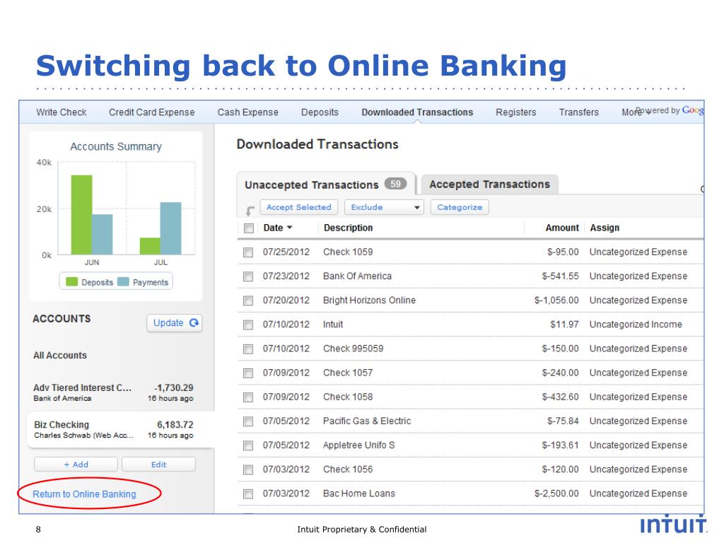Click the $11.97 amount

click(564, 325)
